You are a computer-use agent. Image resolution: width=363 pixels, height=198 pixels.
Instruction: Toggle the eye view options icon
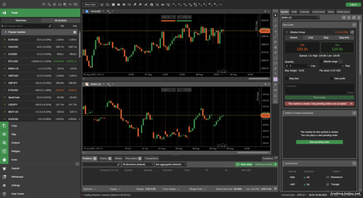tap(163, 5)
